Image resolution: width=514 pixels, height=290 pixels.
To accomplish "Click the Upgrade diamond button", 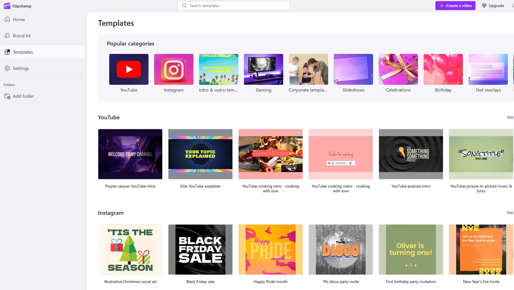I will (493, 6).
